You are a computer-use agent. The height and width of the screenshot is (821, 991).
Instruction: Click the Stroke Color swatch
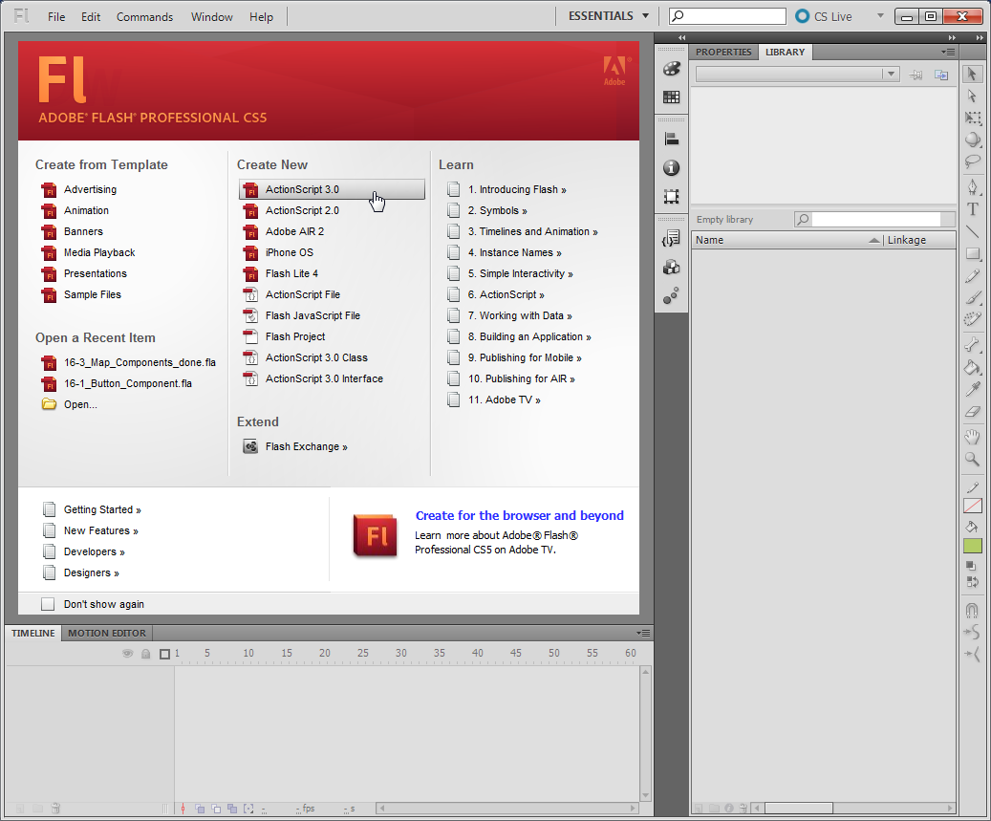click(972, 505)
